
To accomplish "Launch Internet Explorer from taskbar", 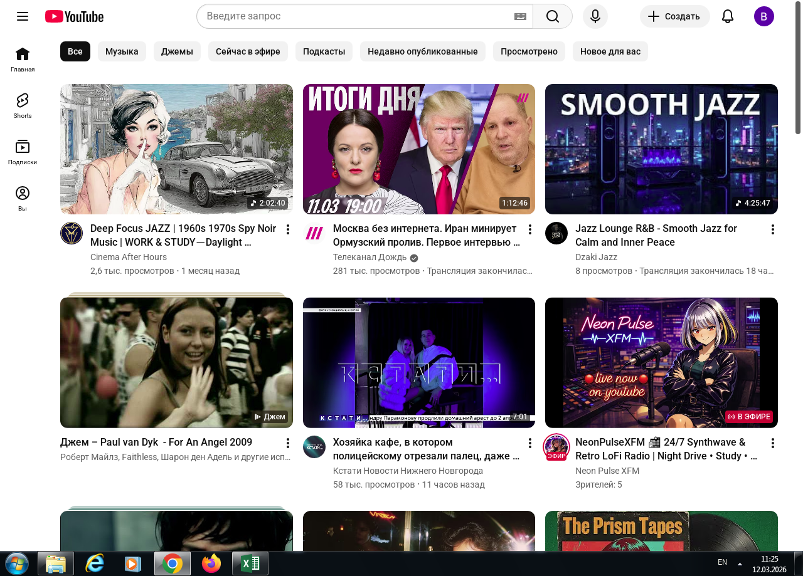I will [x=95, y=563].
